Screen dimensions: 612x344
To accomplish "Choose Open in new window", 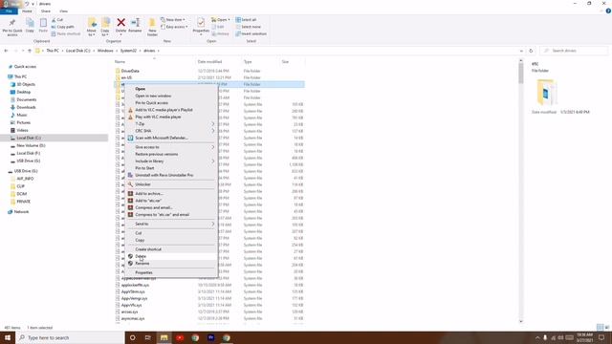I will 171,96.
